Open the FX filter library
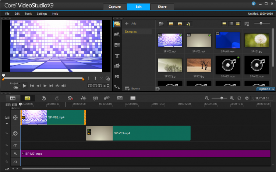The width and height of the screenshot is (276, 172). (117, 77)
